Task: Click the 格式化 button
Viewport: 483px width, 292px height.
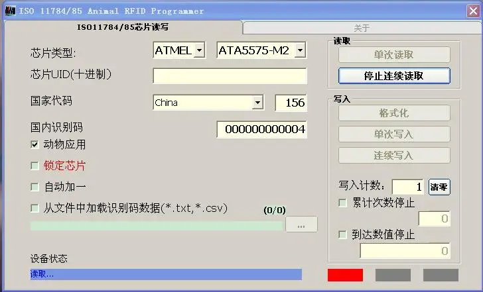Action: coord(394,113)
